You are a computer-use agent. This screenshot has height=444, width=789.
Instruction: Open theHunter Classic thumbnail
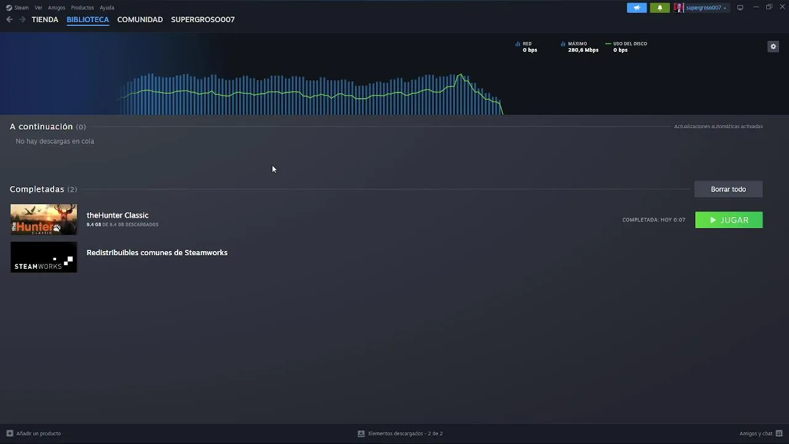point(44,220)
